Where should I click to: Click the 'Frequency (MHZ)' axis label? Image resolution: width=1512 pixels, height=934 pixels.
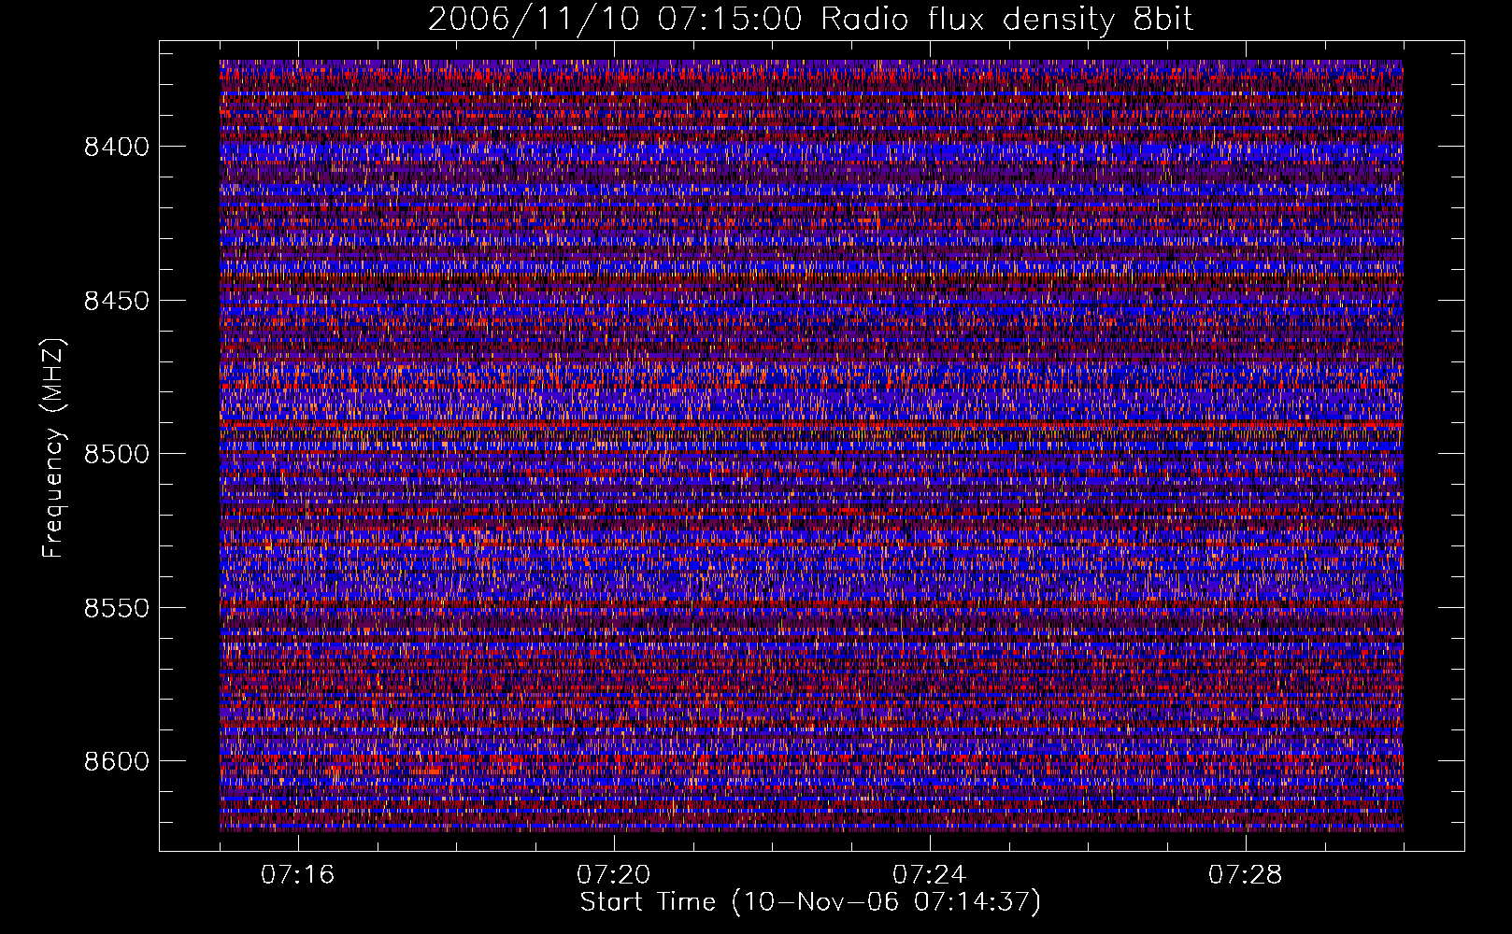[x=53, y=448]
